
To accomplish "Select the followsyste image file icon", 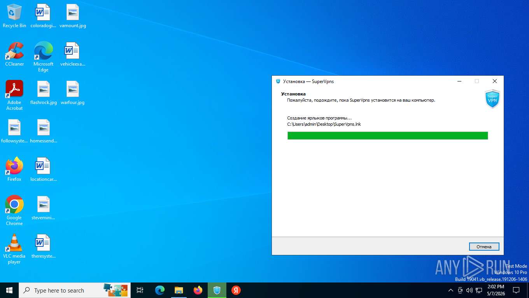I will coord(14,131).
